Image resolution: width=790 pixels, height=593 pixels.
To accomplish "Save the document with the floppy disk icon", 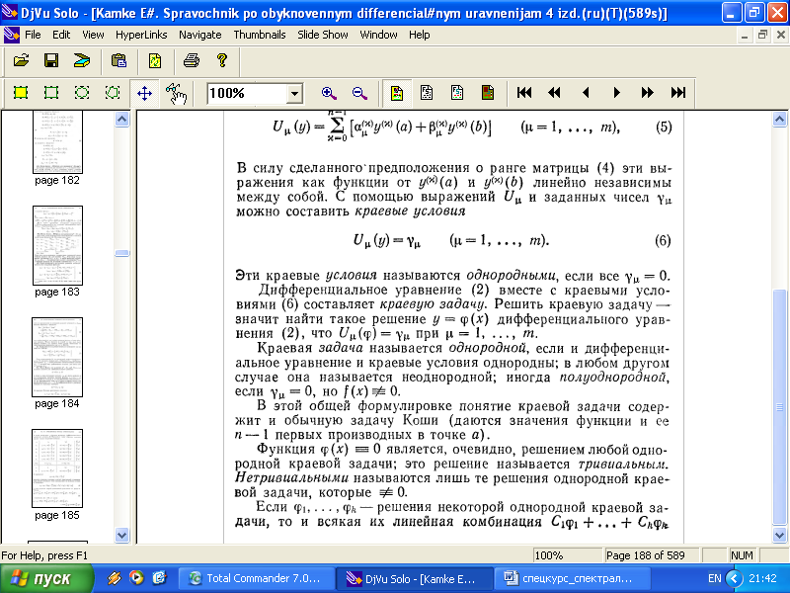I will point(51,61).
